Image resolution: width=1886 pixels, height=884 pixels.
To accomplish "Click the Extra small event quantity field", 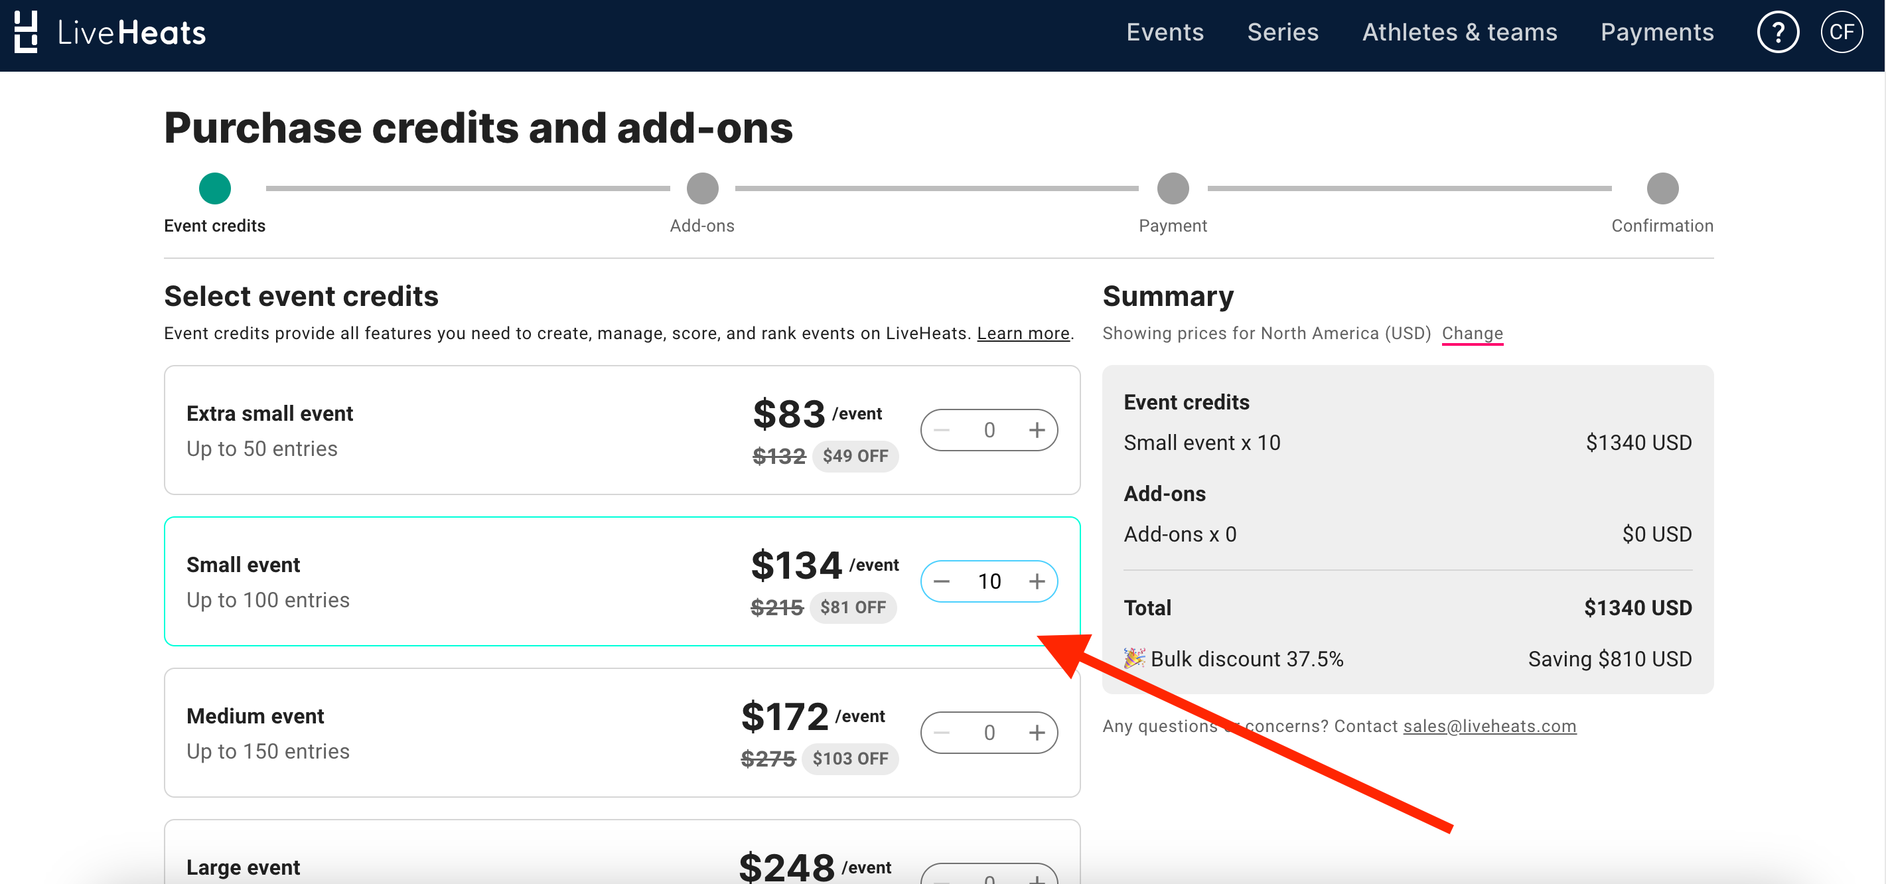I will (x=989, y=430).
